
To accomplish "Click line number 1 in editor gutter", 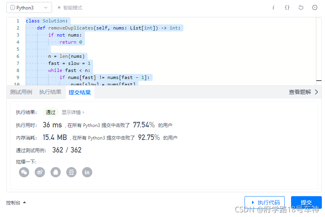I will point(18,21).
